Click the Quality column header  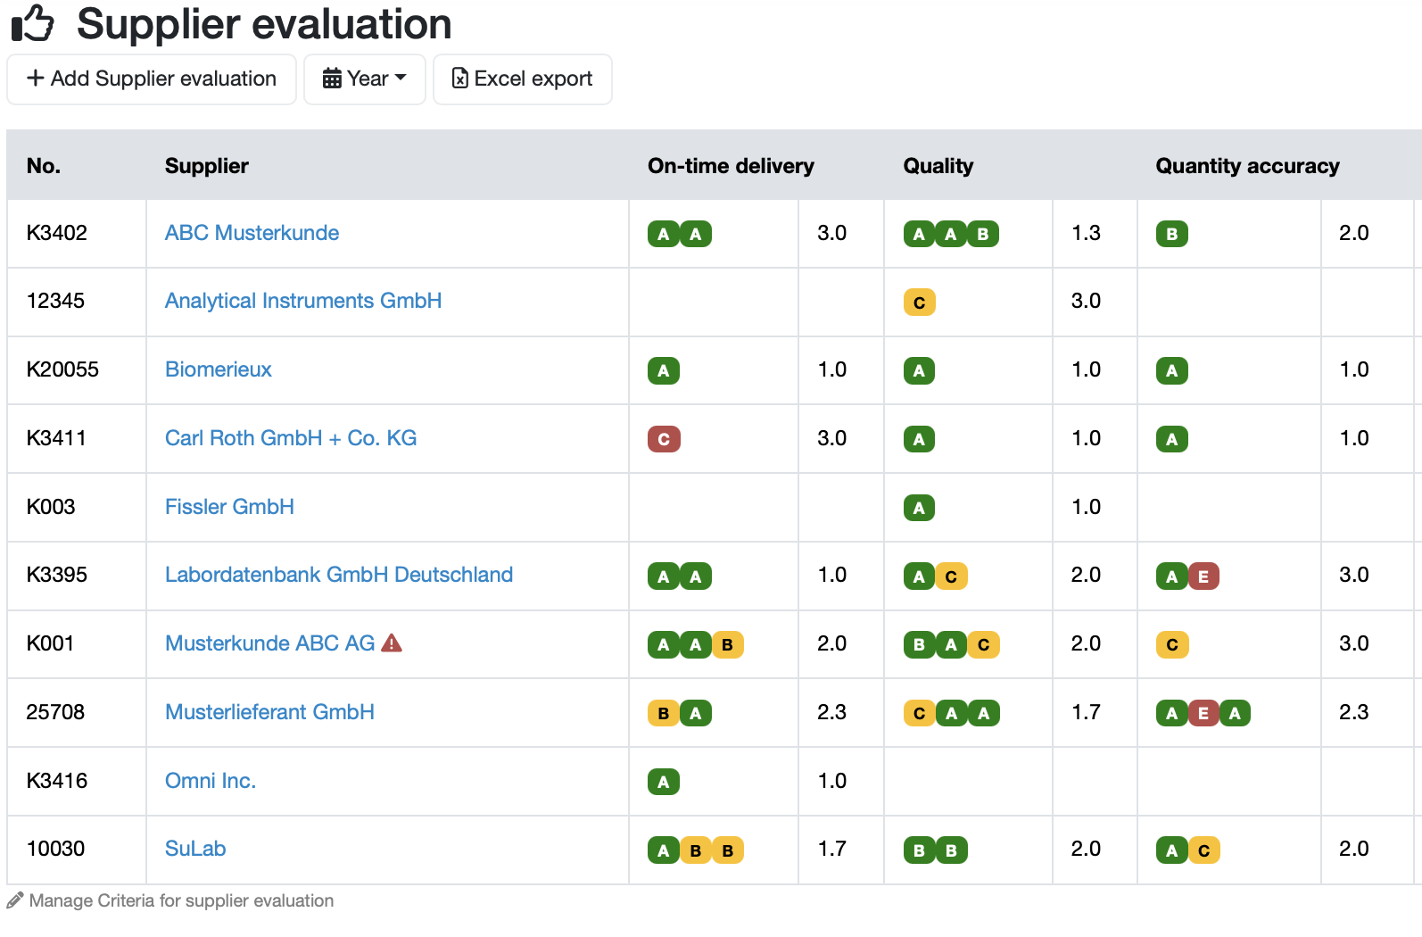pyautogui.click(x=938, y=166)
